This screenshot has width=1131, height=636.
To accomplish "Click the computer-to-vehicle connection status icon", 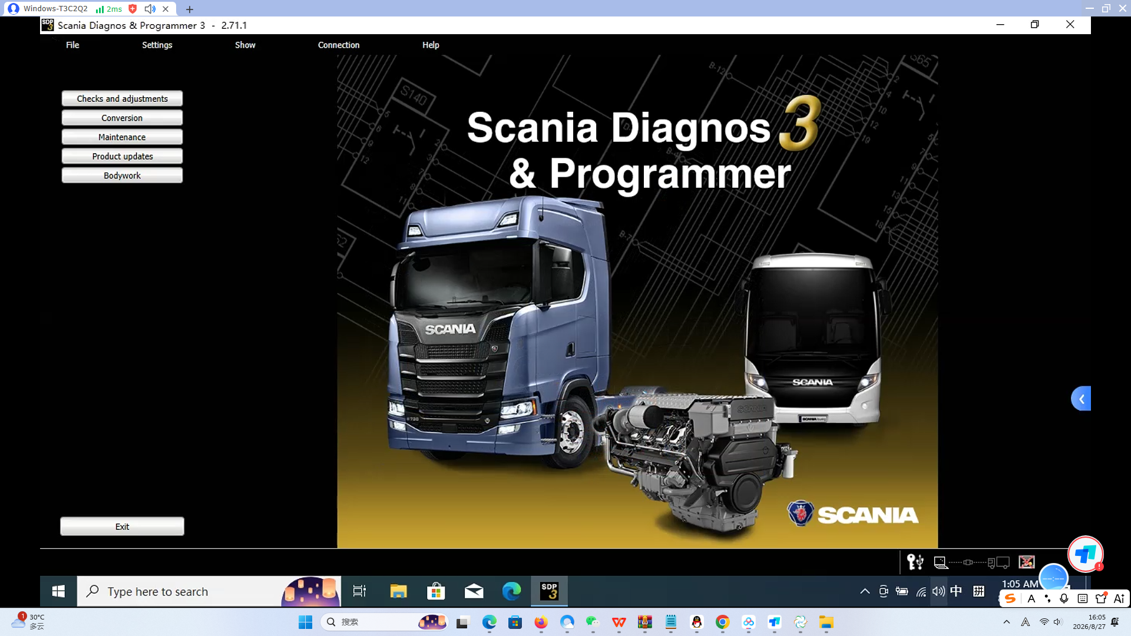I will [x=971, y=563].
